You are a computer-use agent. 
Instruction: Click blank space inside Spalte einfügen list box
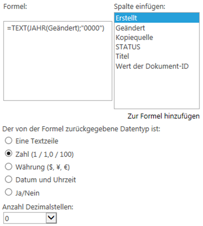point(157,90)
